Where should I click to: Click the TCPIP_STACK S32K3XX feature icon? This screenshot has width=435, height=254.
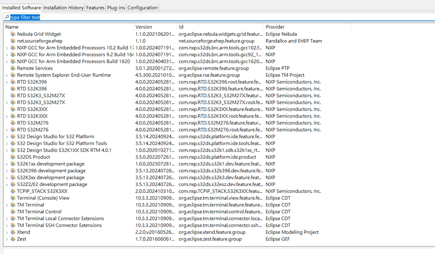13,191
